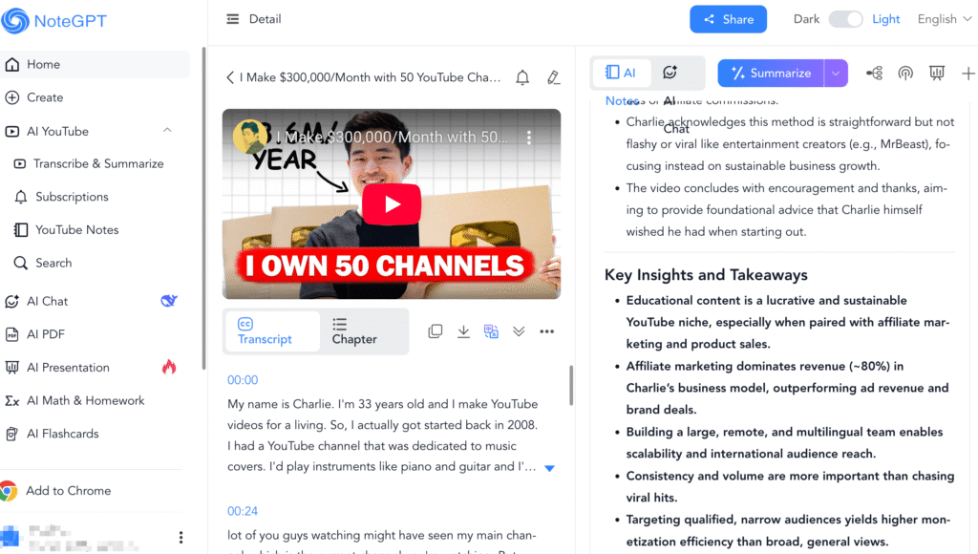This screenshot has width=978, height=554.
Task: Click the presentation board icon in toolbar
Action: pos(937,74)
